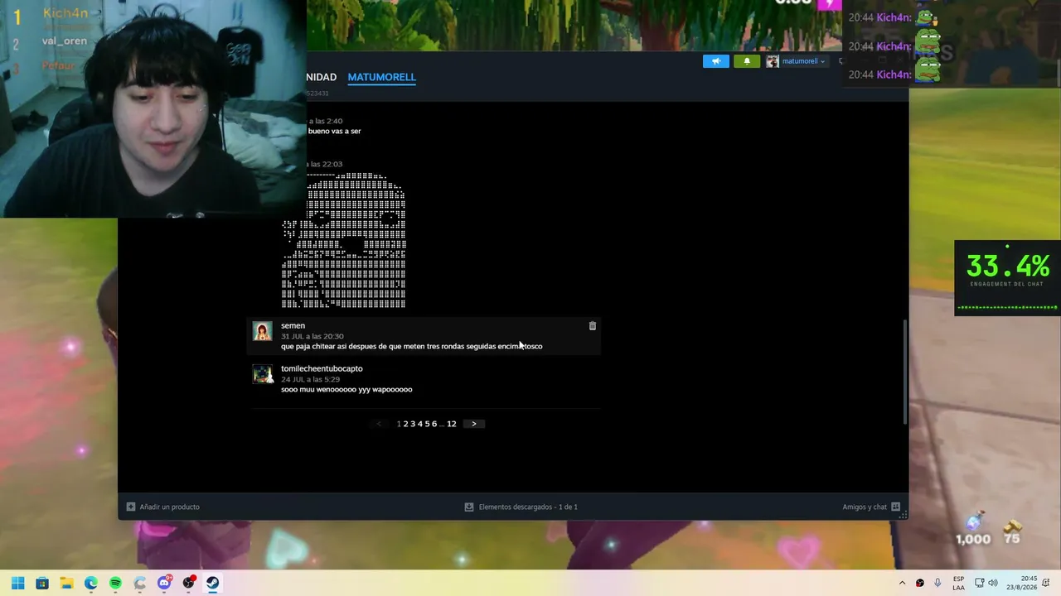This screenshot has width=1061, height=596.
Task: Go to comments page 5
Action: click(427, 424)
